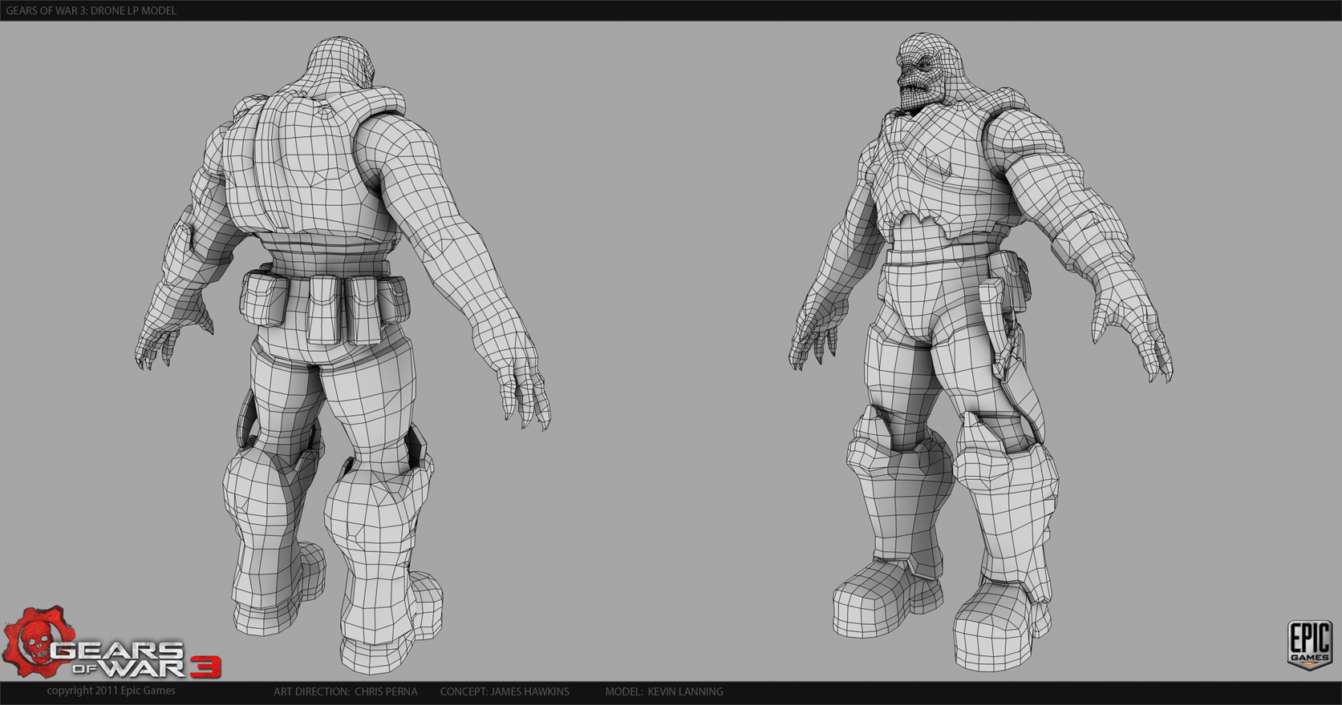This screenshot has height=705, width=1342.
Task: Click 'MODEL: KEVIN LANNING' credit
Action: (664, 691)
